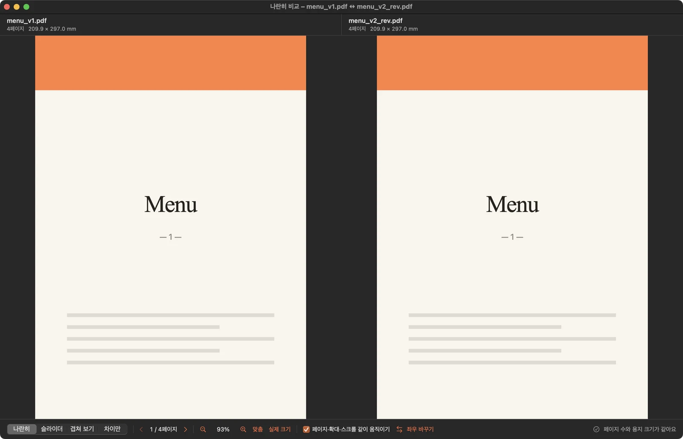Switch to the 차이만 view mode
The width and height of the screenshot is (683, 439).
[x=112, y=429]
